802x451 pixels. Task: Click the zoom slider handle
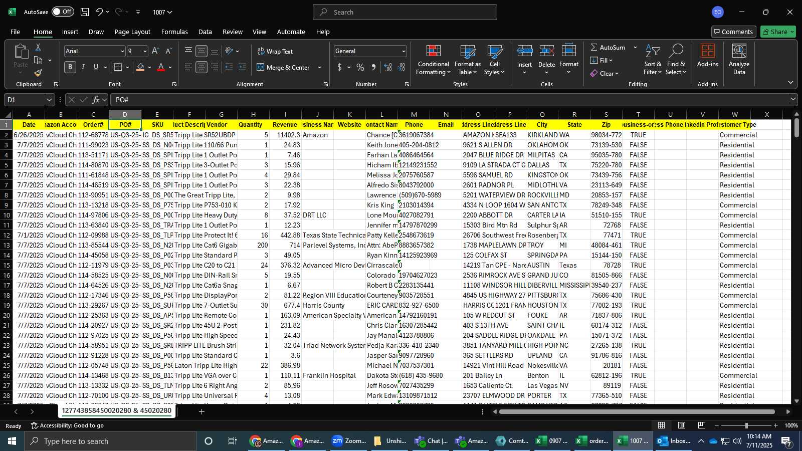tap(746, 425)
